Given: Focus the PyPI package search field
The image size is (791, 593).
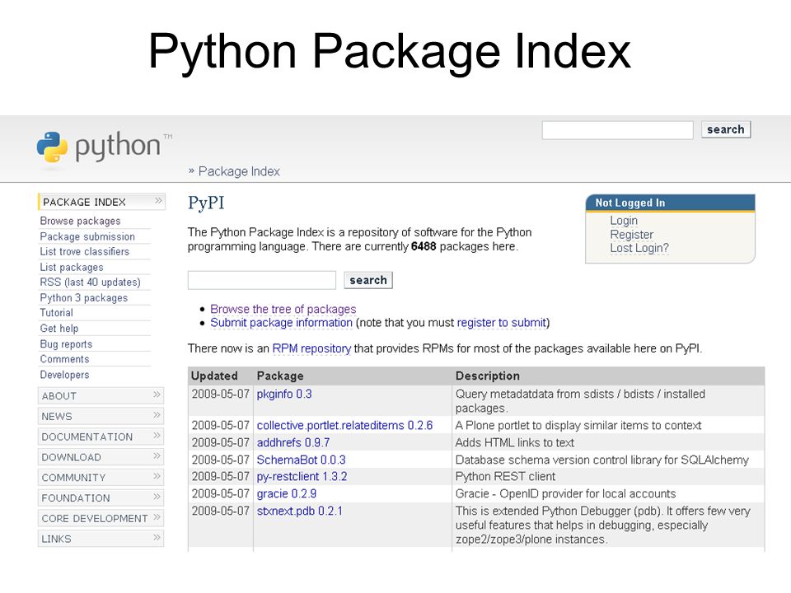Looking at the screenshot, I should (262, 280).
